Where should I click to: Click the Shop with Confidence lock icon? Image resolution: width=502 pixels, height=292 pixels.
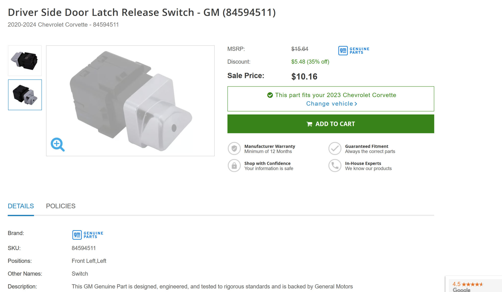click(x=234, y=166)
